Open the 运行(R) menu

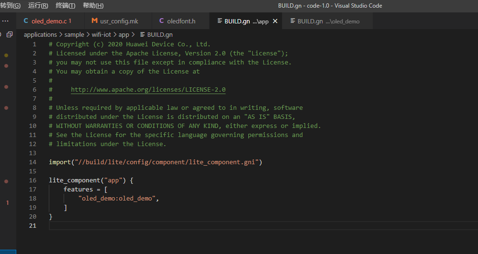point(38,5)
